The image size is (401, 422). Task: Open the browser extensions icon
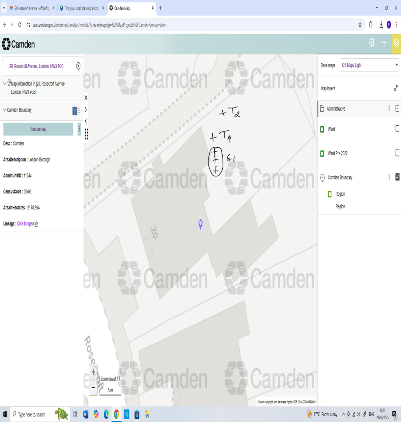(x=371, y=25)
